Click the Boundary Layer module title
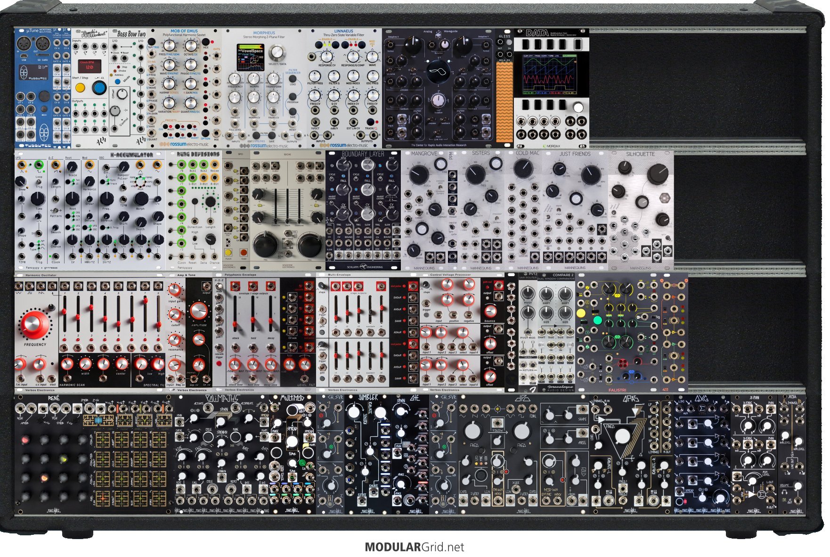The width and height of the screenshot is (830, 557). pyautogui.click(x=363, y=154)
